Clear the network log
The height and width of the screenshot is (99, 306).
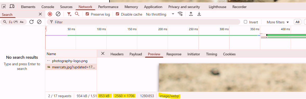[58, 14]
